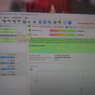The height and width of the screenshot is (95, 95).
Task: Open the Help menu
Action: click(26, 18)
